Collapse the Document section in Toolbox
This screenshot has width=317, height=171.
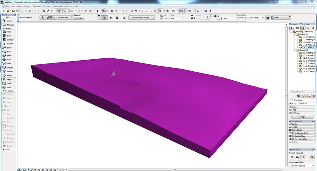coord(3,91)
